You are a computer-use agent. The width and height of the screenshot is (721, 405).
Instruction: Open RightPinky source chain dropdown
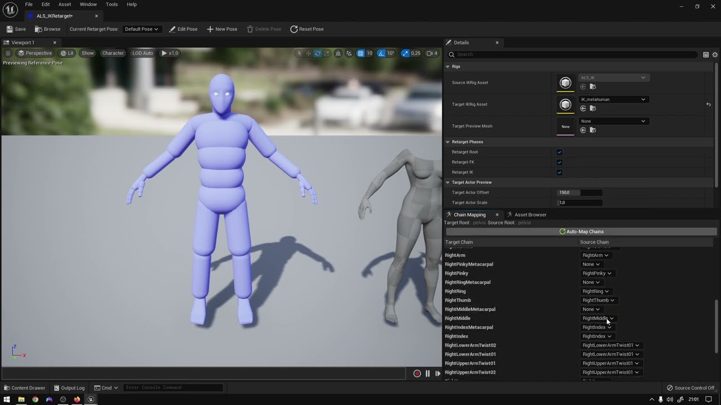coord(597,273)
